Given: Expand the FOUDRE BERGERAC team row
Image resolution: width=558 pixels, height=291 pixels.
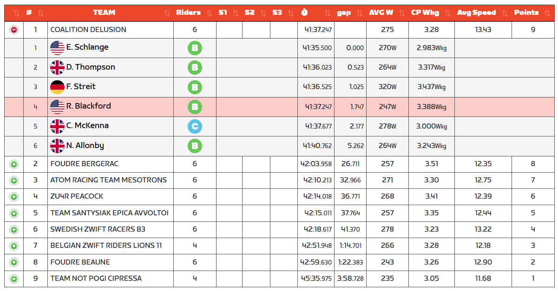Looking at the screenshot, I should click(14, 164).
